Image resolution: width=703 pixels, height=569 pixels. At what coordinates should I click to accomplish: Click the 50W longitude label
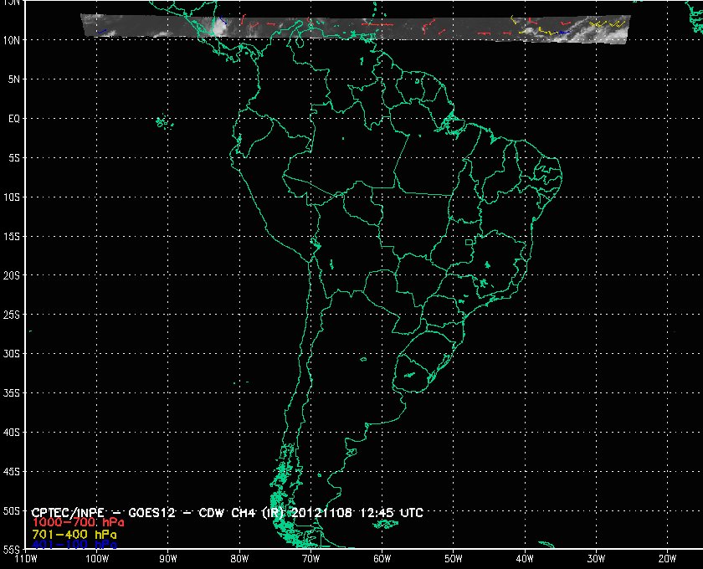point(454,559)
